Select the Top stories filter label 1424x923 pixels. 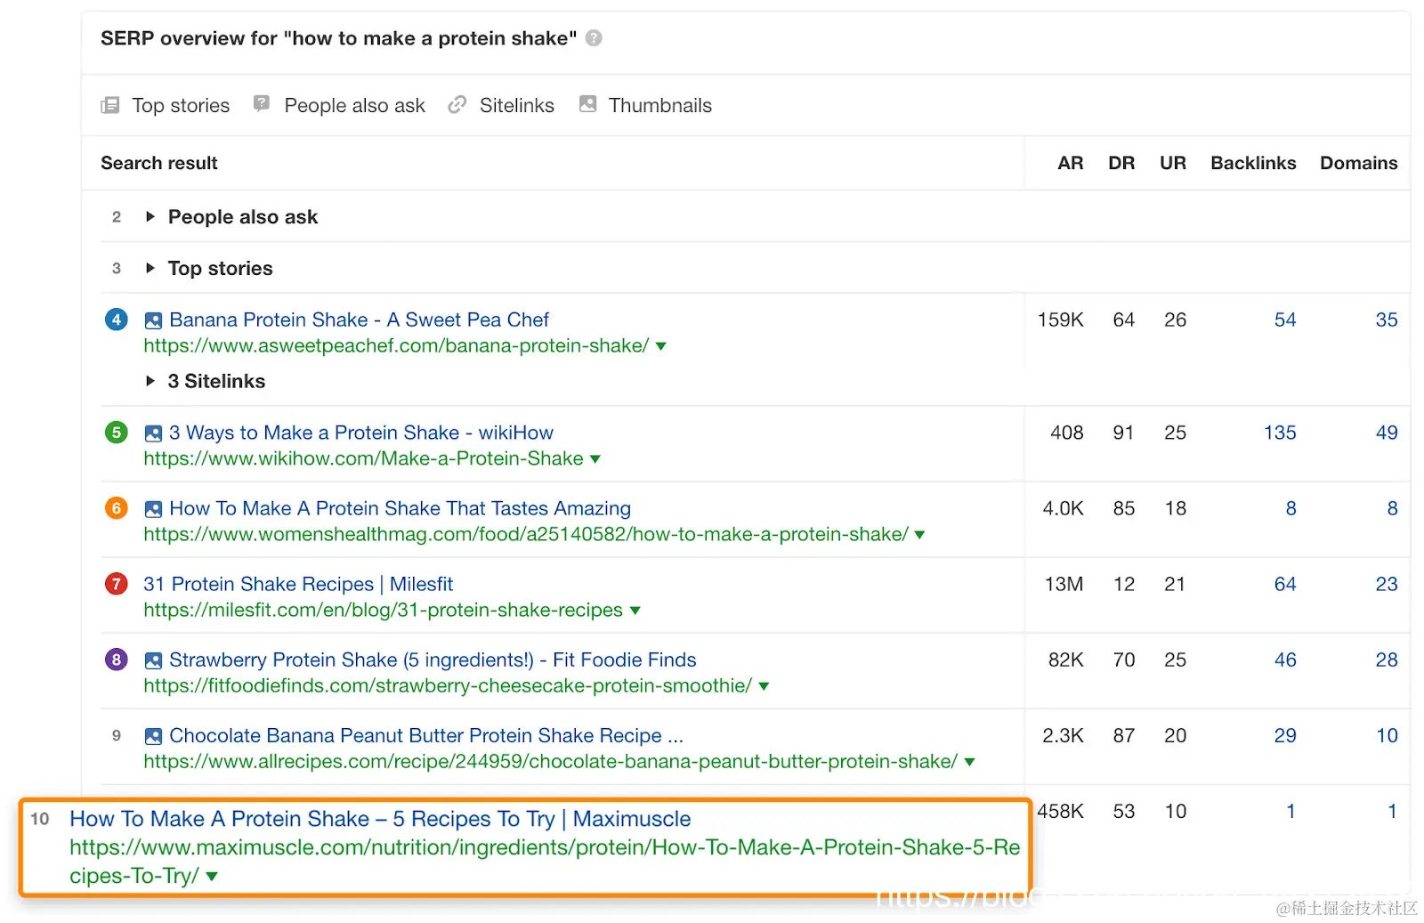(181, 106)
